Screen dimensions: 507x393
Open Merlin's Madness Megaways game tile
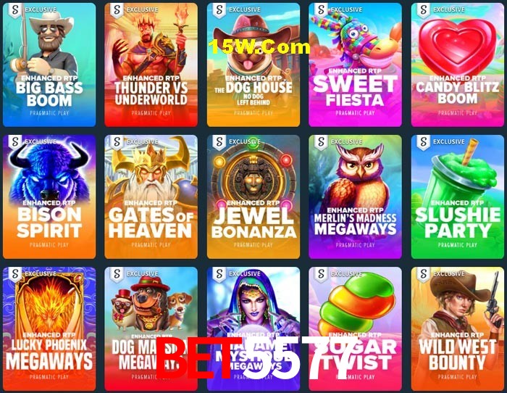pos(355,196)
